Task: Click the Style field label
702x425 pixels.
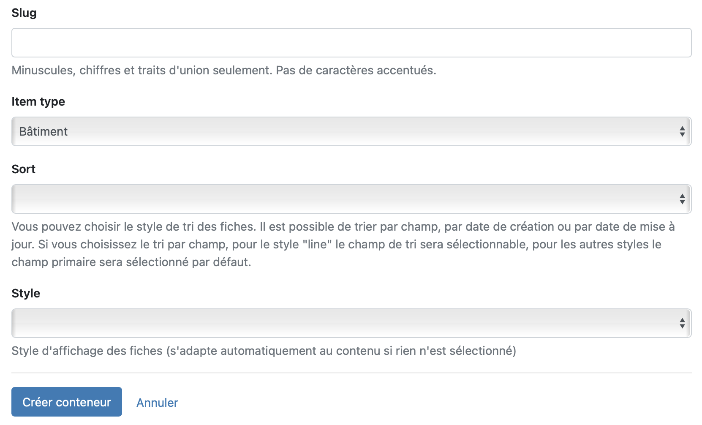Action: coord(26,294)
